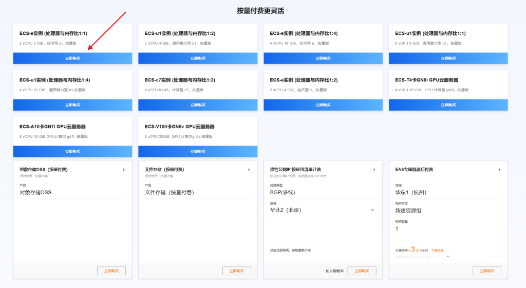Open the 了解优惠 link
The width and height of the screenshot is (526, 288).
pos(437,250)
